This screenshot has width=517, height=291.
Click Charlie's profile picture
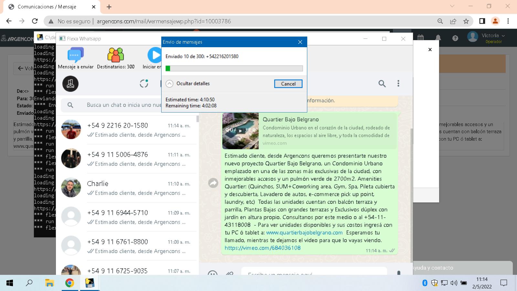[71, 188]
